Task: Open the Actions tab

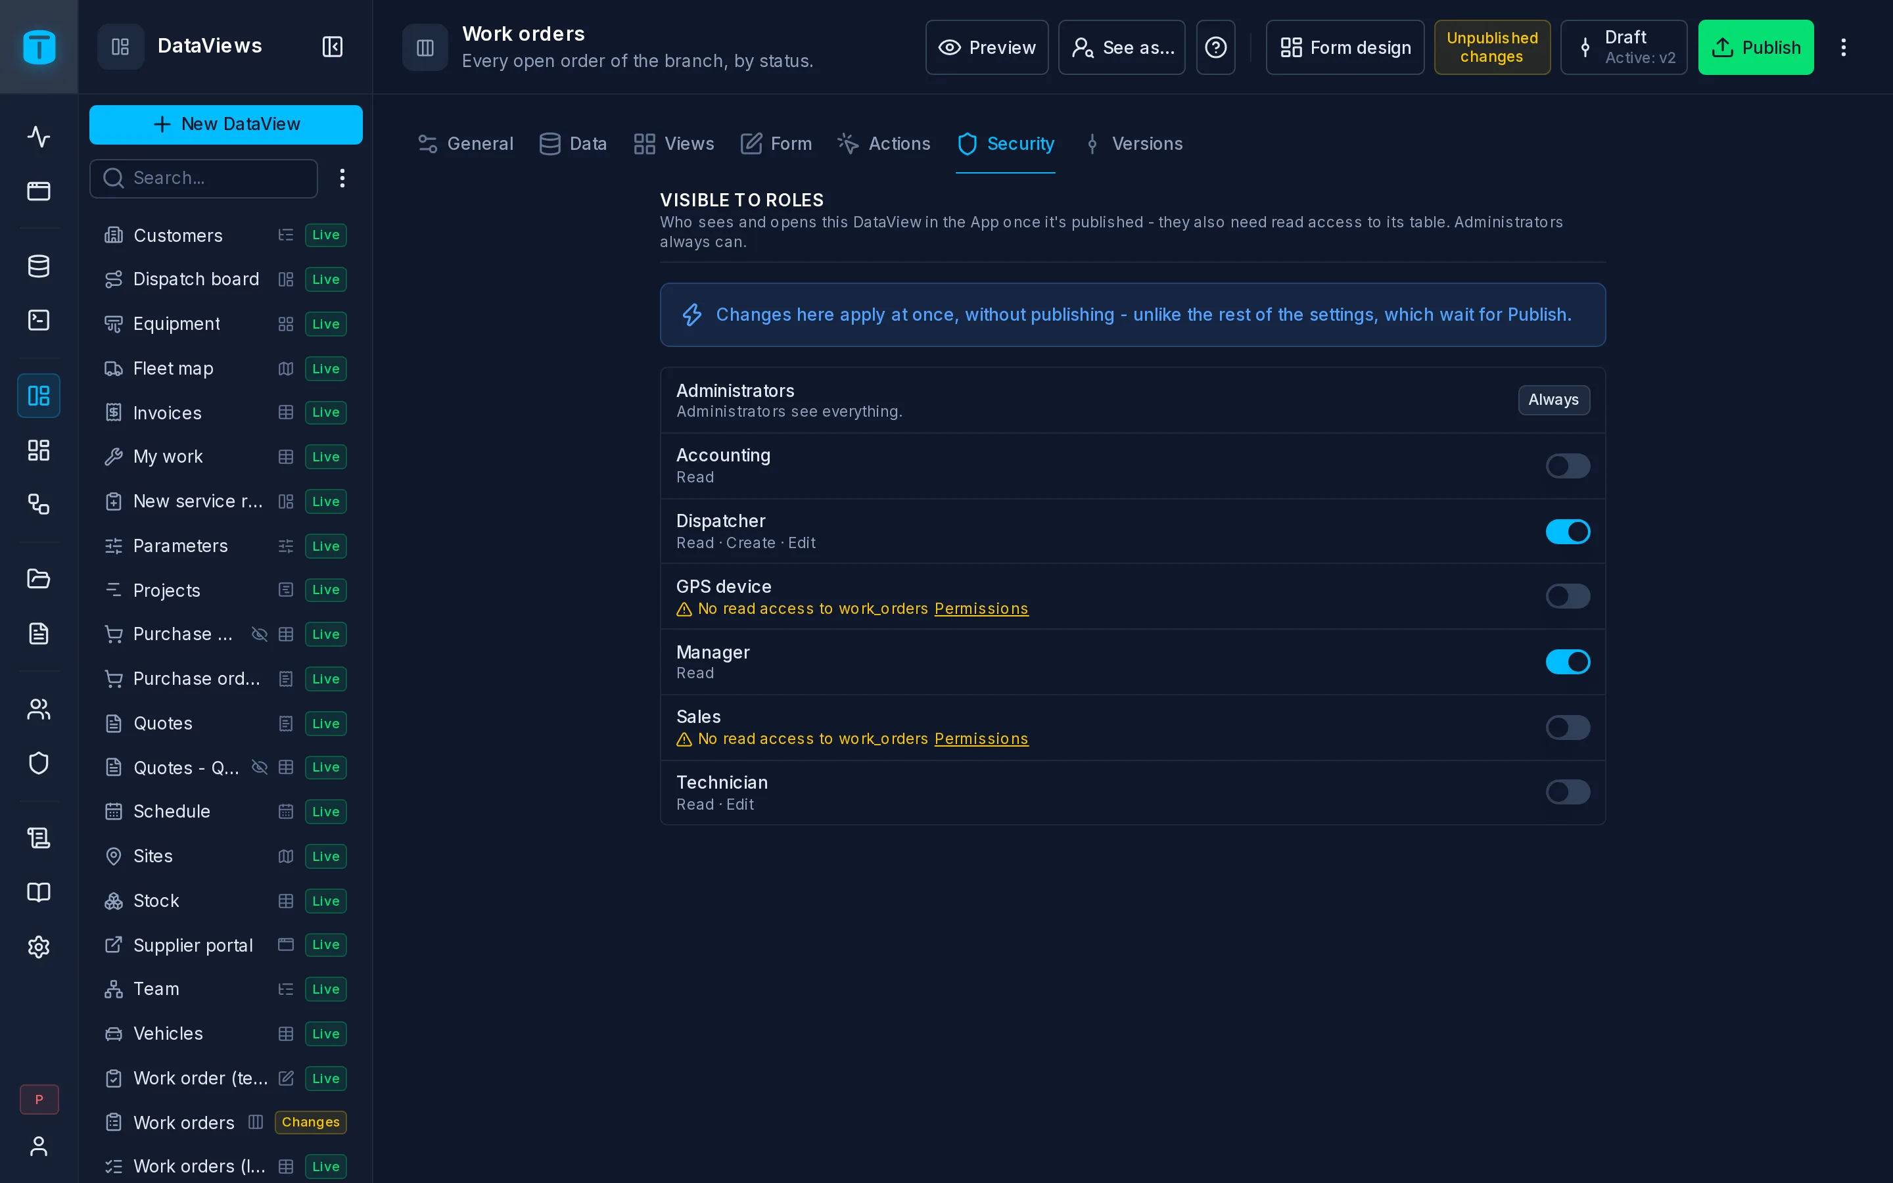Action: coord(884,144)
